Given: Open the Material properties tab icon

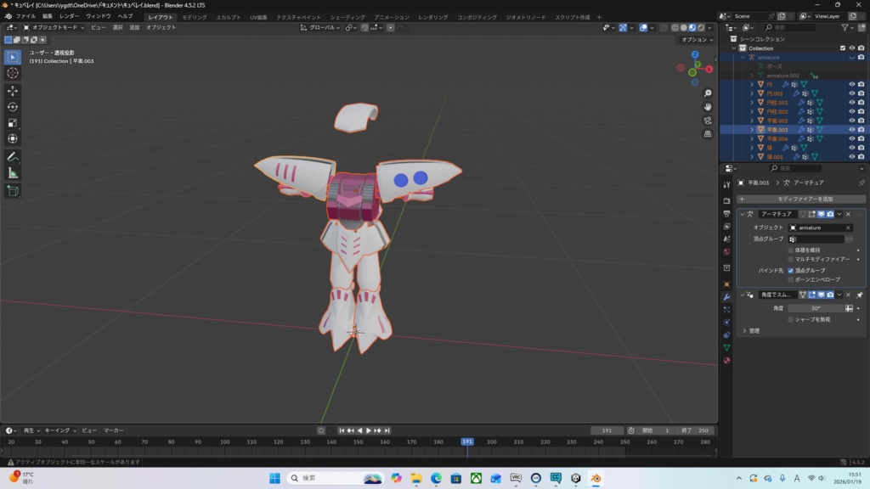Looking at the screenshot, I should (x=726, y=360).
